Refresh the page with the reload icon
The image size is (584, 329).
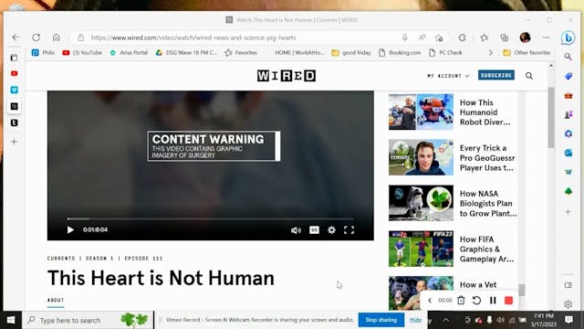(36, 37)
